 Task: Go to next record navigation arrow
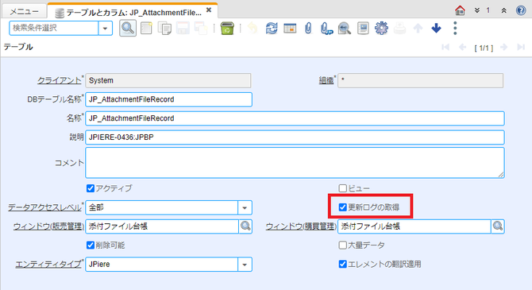[x=504, y=47]
